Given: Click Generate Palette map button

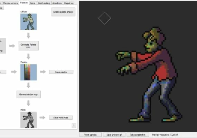Looking at the screenshot, I should (29, 46).
